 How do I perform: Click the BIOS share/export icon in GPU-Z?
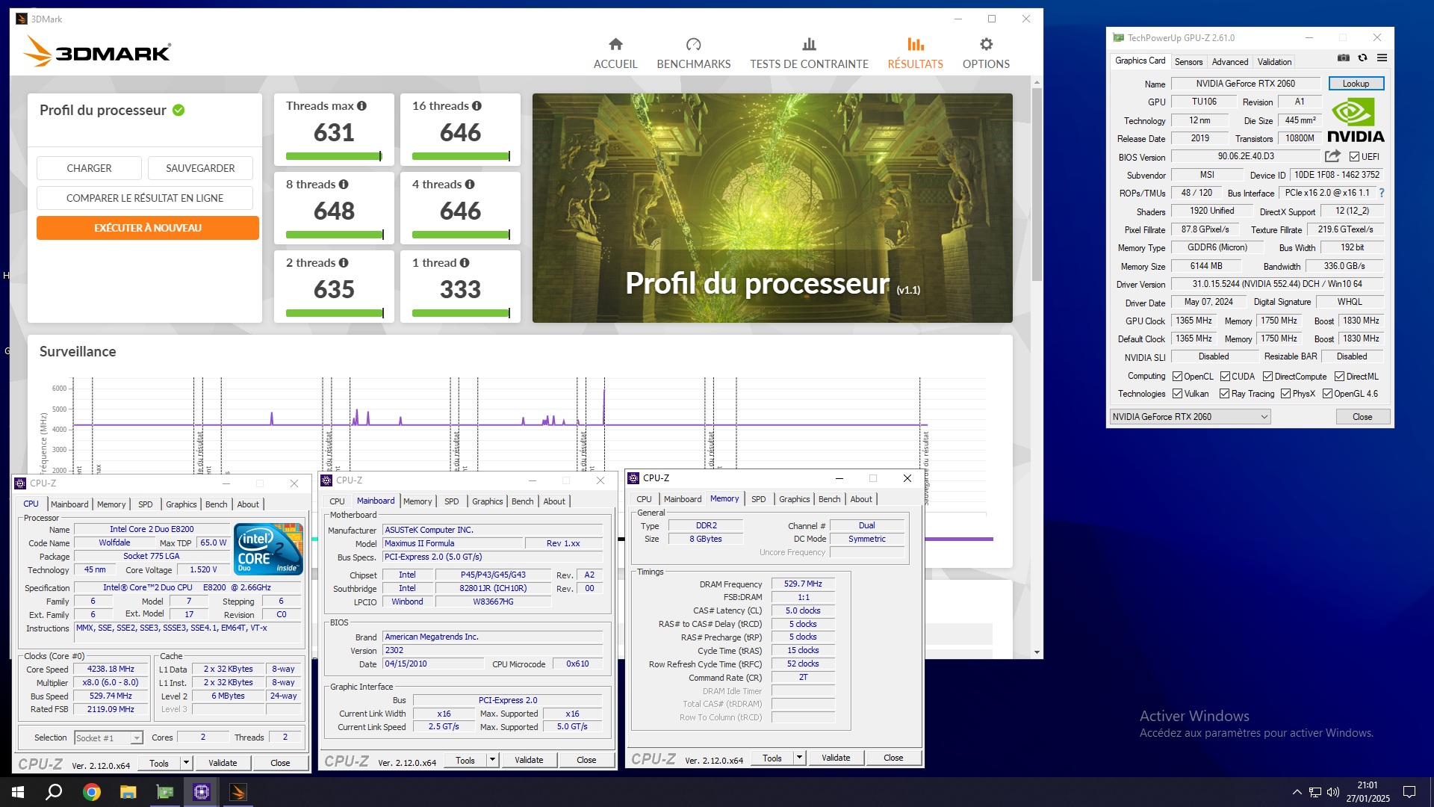click(x=1332, y=156)
